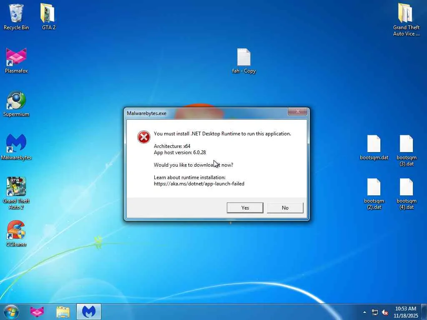Select the fah - Copy file icon

pyautogui.click(x=244, y=61)
